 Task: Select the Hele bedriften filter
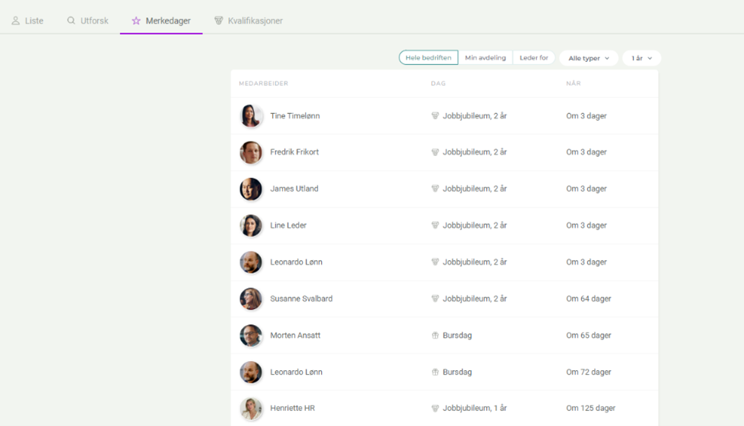tap(428, 58)
